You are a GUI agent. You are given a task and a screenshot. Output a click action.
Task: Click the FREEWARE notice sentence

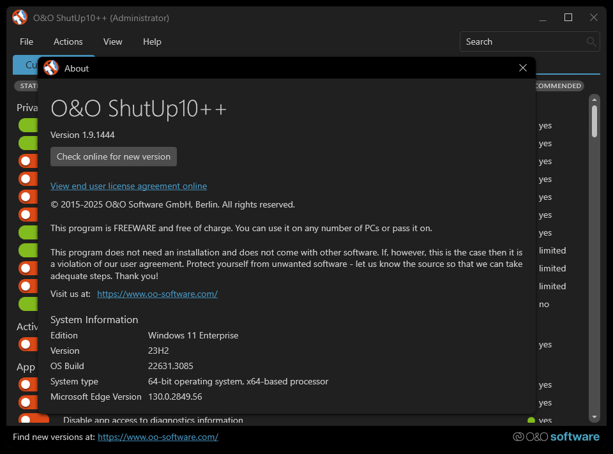tap(241, 228)
